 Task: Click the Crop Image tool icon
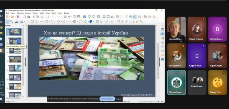point(122,22)
